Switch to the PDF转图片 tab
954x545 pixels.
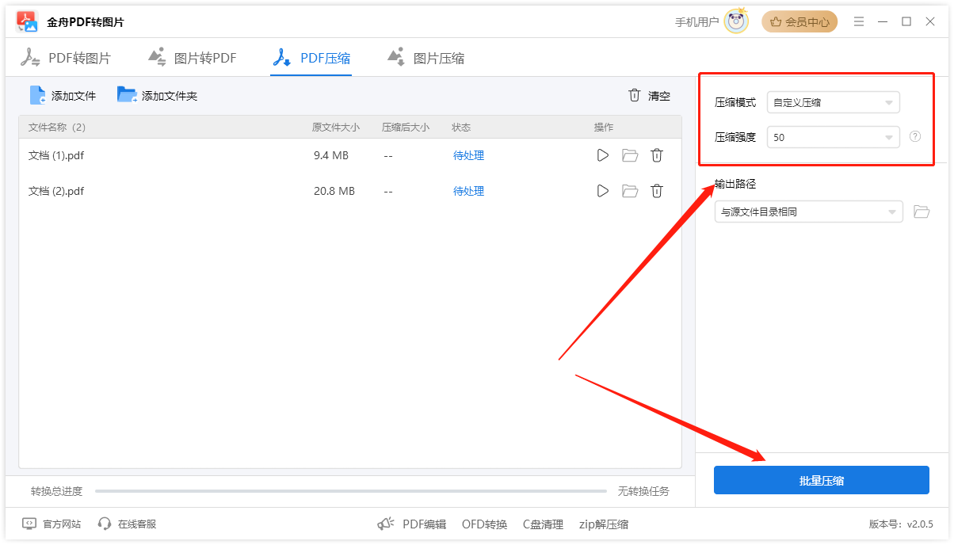66,58
